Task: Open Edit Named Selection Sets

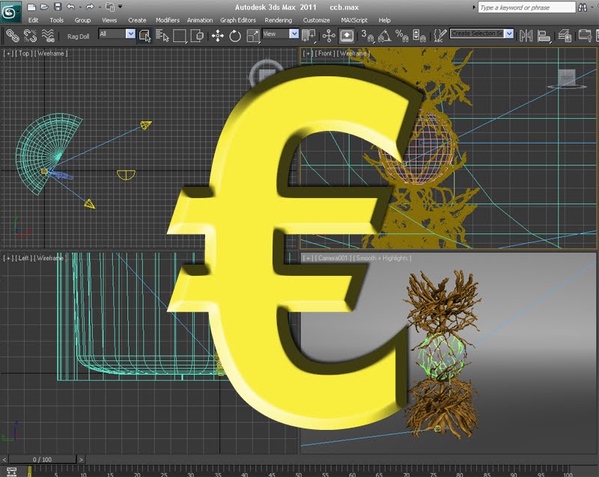Action: pyautogui.click(x=440, y=36)
